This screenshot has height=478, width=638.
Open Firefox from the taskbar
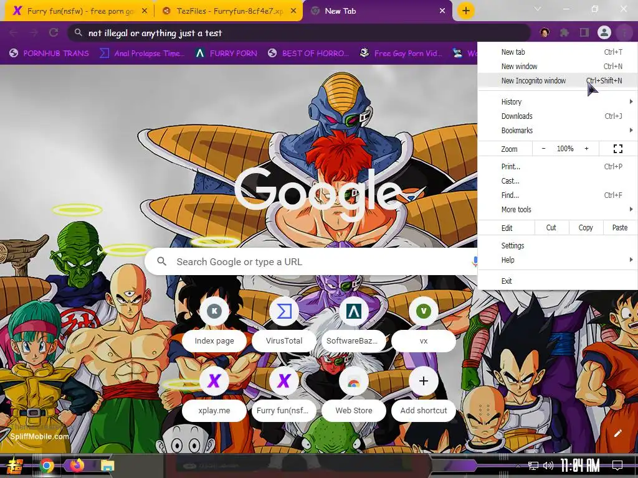tap(77, 466)
